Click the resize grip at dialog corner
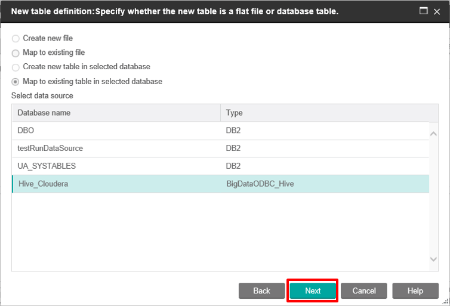This screenshot has width=450, height=306. 445,302
